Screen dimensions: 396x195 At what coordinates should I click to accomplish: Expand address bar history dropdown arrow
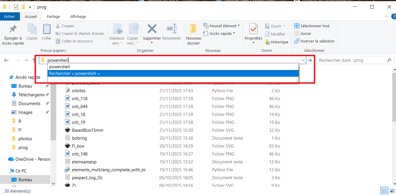coord(303,60)
